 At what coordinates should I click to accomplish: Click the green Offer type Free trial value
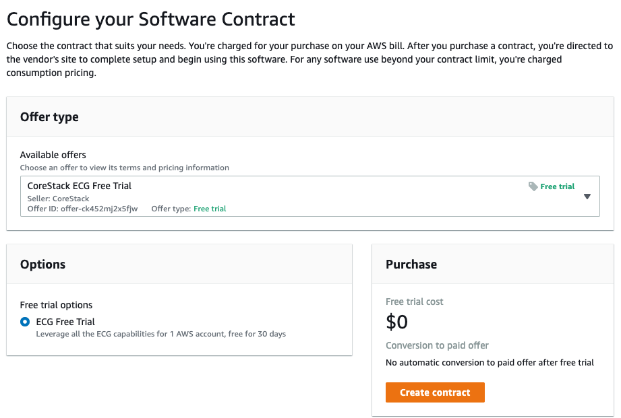pyautogui.click(x=210, y=209)
